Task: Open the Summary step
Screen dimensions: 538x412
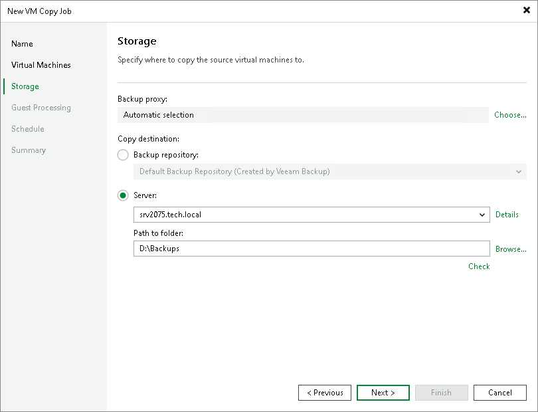Action: tap(29, 150)
